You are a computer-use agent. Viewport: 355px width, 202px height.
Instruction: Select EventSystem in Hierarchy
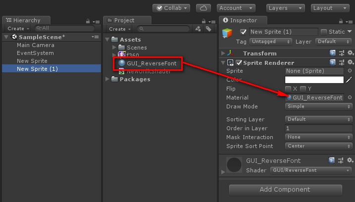click(x=35, y=53)
